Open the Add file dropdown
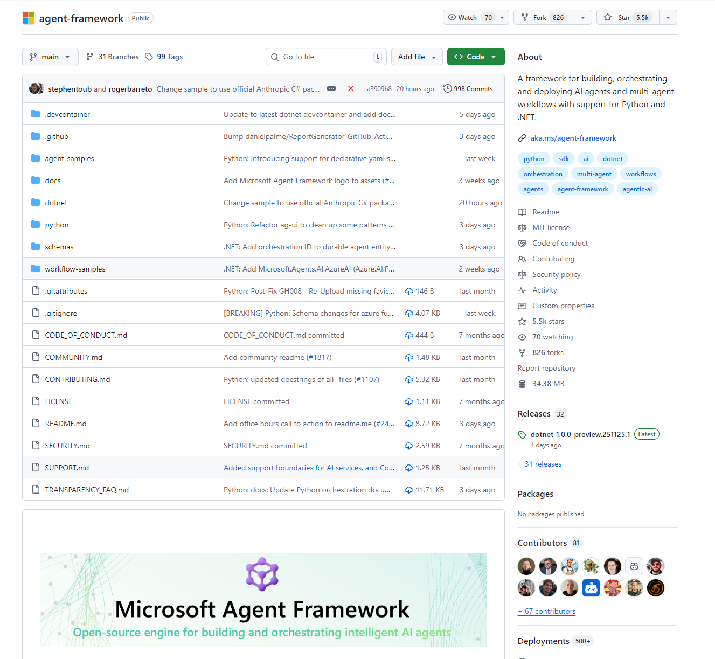The height and width of the screenshot is (659, 715). click(x=417, y=57)
